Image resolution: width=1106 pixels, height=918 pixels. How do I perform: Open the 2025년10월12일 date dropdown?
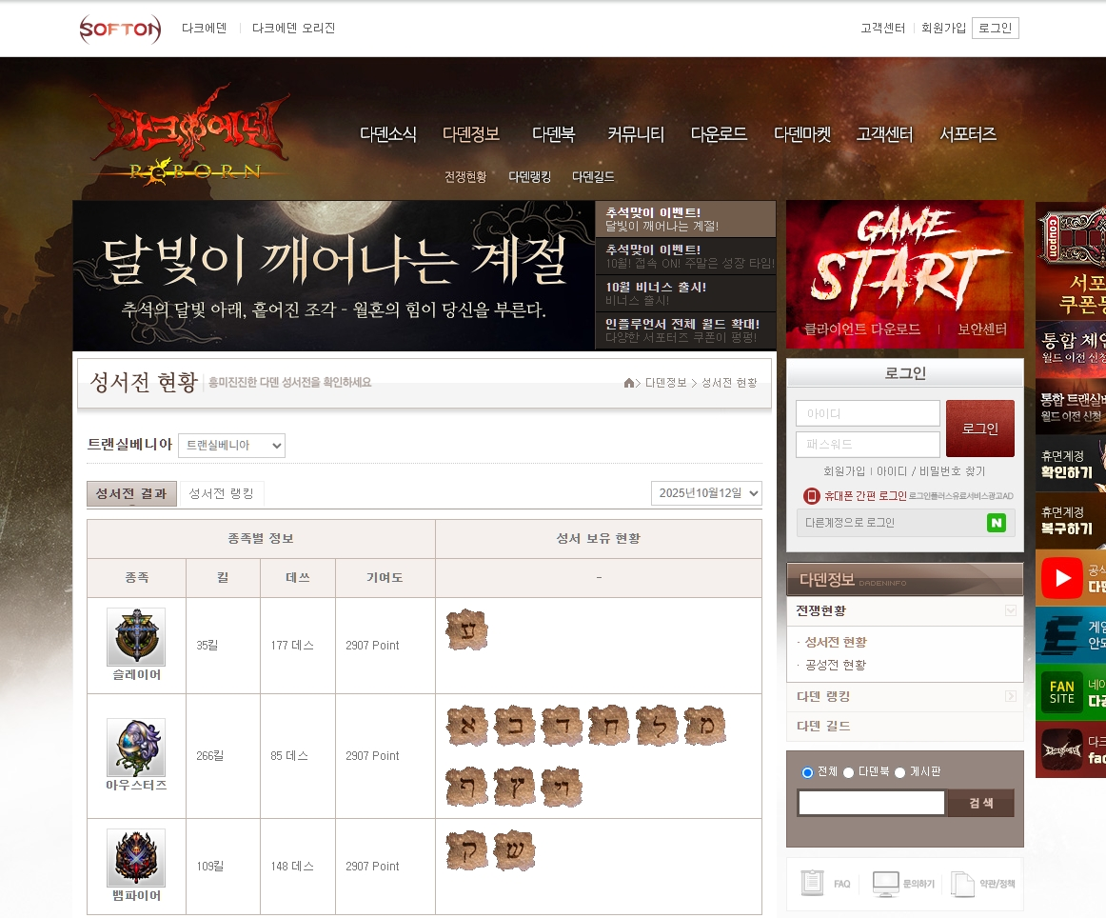707,493
